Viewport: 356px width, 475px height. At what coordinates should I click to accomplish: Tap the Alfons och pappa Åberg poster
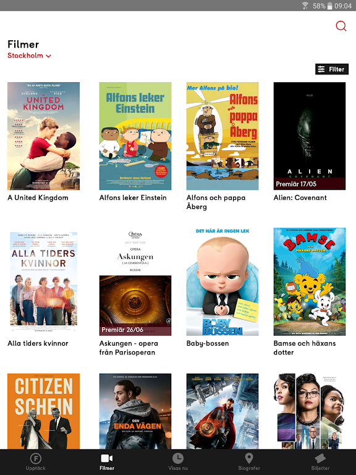222,136
